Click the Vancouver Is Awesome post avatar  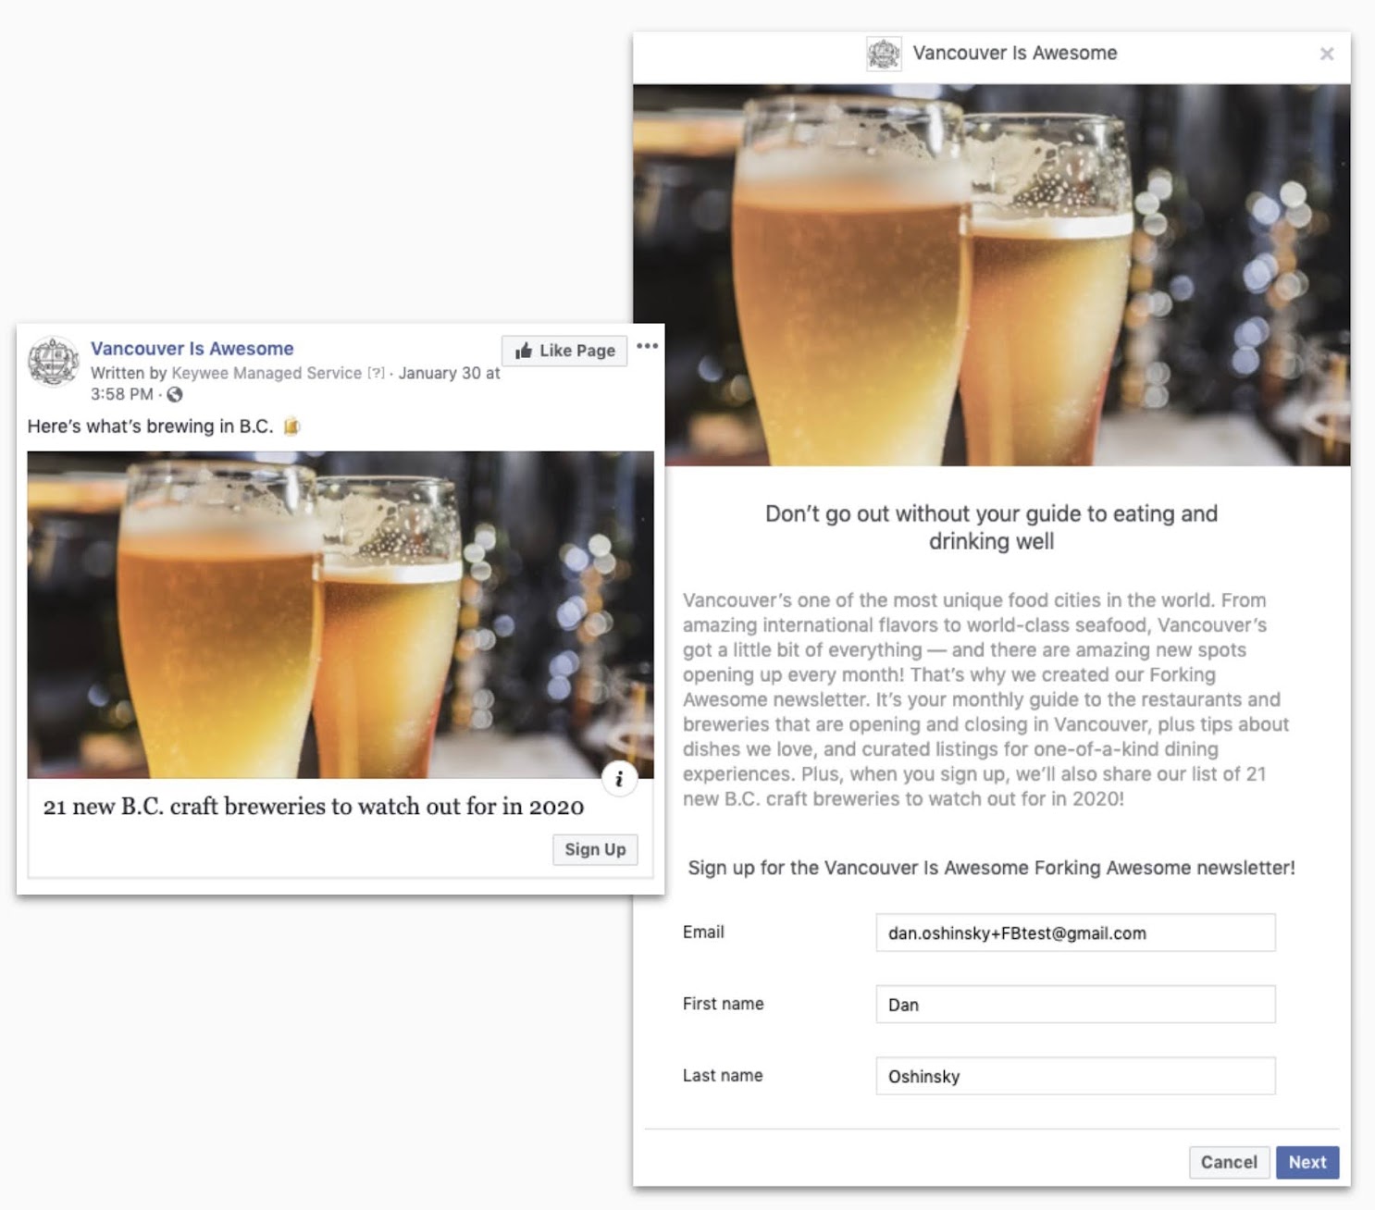pos(54,361)
